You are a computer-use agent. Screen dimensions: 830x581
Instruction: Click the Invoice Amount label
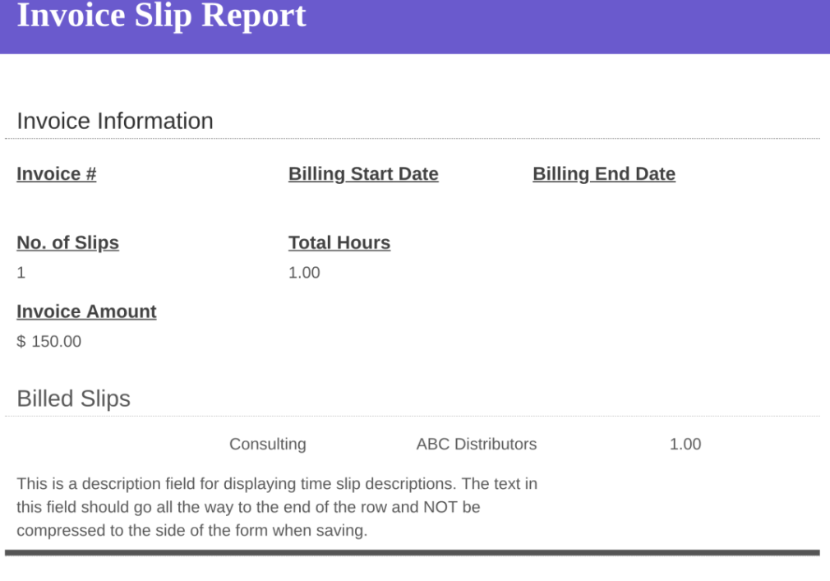tap(86, 311)
